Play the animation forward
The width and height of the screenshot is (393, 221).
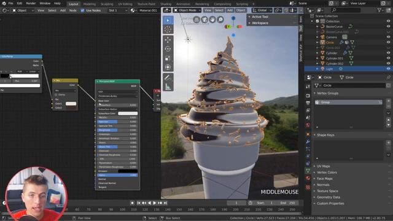155,203
